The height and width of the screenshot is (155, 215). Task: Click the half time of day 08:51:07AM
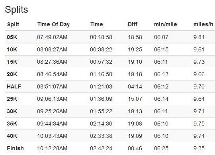click(52, 86)
